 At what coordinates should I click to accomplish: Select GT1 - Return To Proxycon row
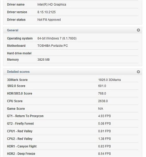[x=73, y=116]
